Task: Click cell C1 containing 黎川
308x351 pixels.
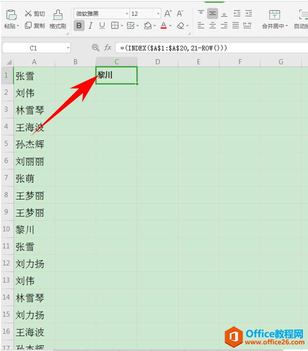Action: 116,75
